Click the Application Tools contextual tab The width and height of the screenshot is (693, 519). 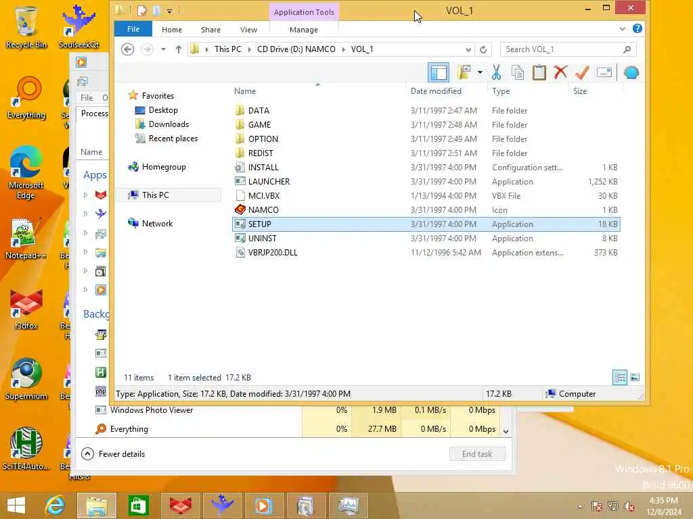click(304, 12)
